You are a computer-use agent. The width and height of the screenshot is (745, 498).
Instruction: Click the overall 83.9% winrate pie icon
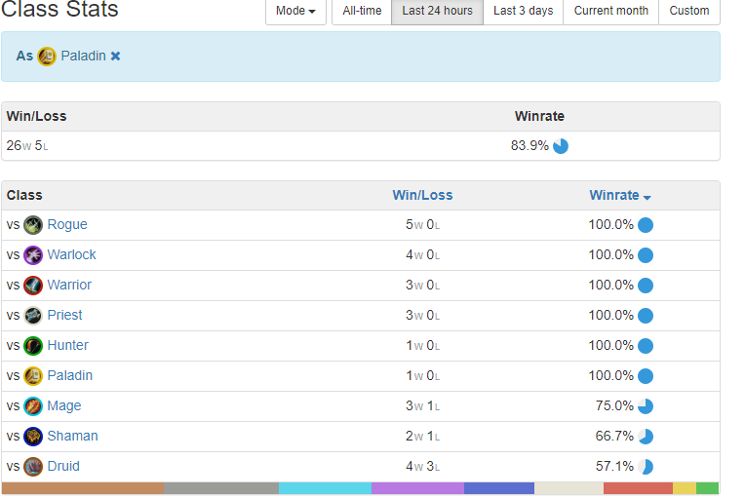tap(561, 146)
